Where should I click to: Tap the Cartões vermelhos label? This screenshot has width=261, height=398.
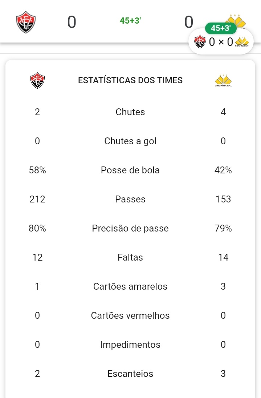[x=130, y=315]
